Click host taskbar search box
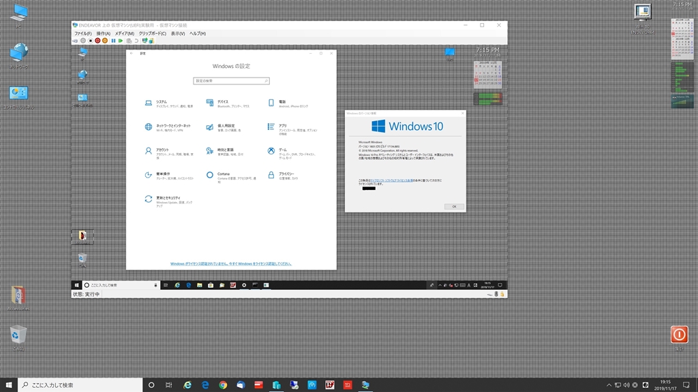The image size is (698, 392). click(x=80, y=385)
